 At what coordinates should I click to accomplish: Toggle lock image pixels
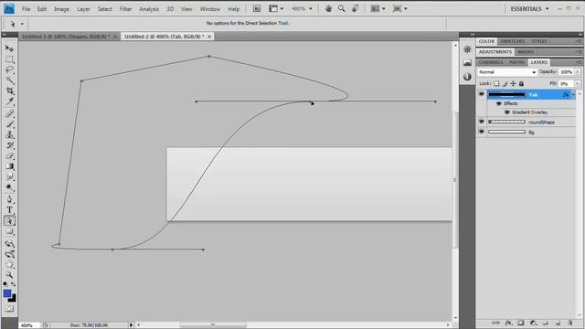(x=505, y=83)
